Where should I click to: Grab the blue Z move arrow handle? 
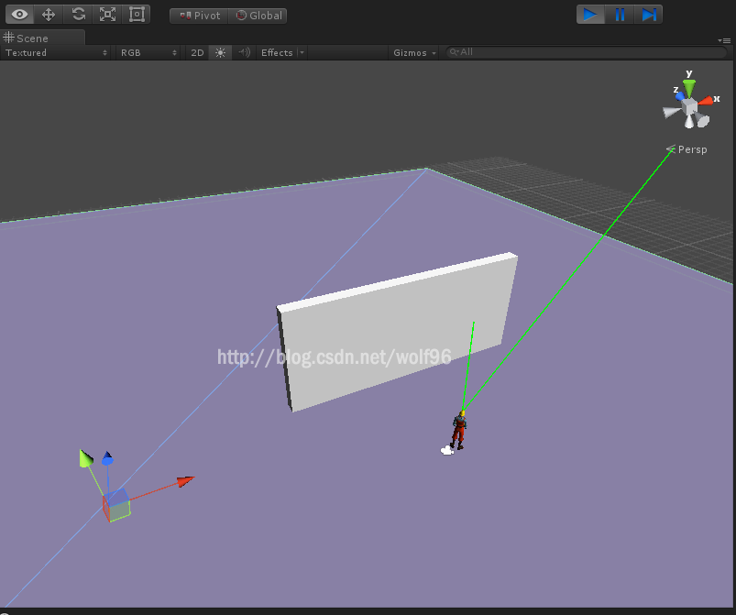tap(107, 458)
